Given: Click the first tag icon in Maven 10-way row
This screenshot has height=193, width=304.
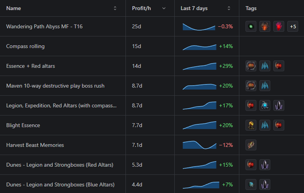Looking at the screenshot, I should click(251, 86).
